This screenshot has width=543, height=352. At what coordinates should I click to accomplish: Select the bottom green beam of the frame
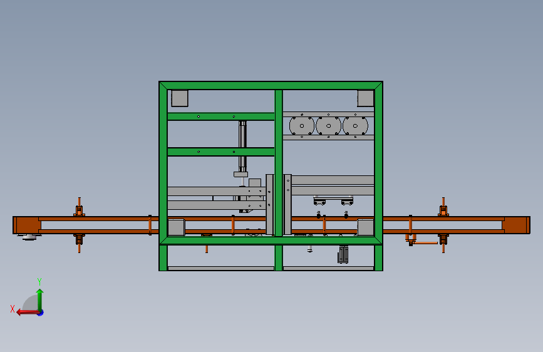271,241
